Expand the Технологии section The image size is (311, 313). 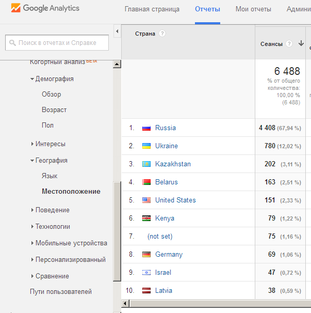(x=32, y=227)
